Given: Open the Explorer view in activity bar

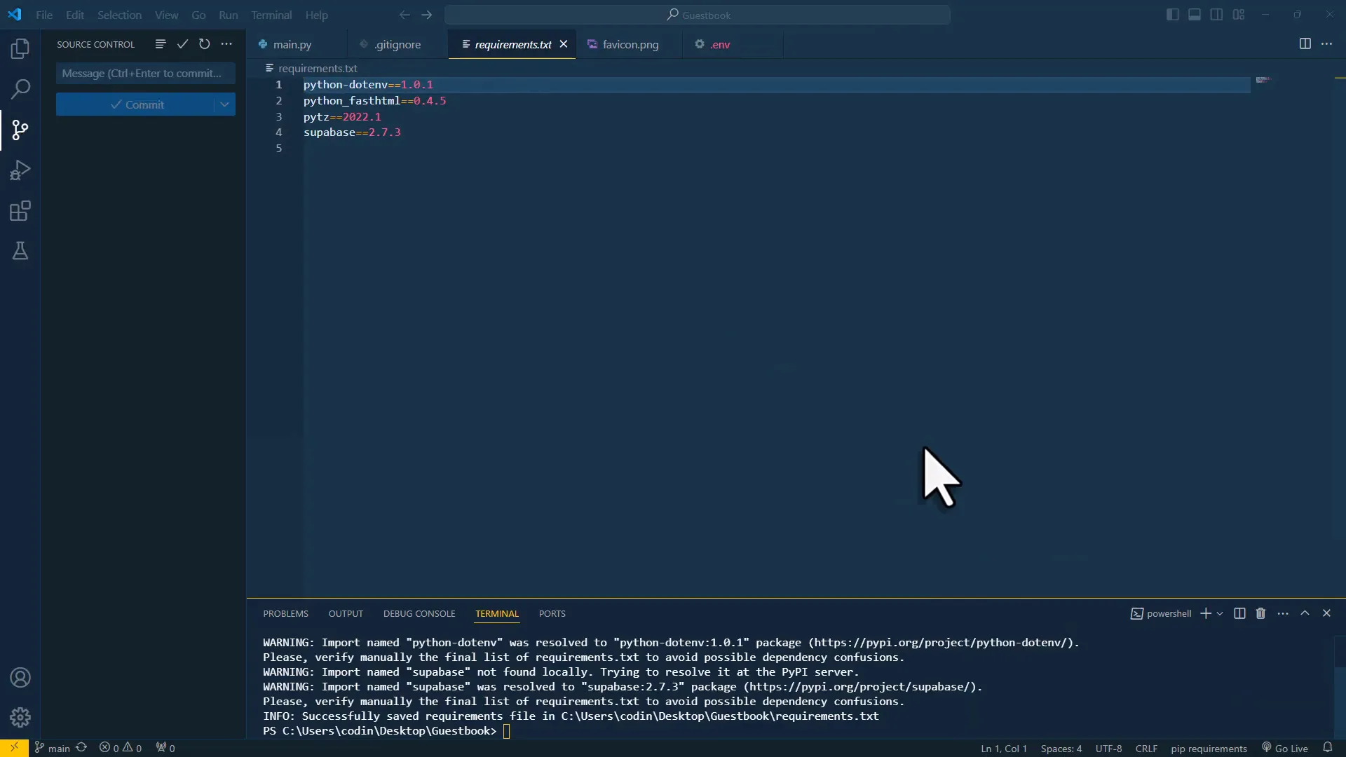Looking at the screenshot, I should 20,48.
